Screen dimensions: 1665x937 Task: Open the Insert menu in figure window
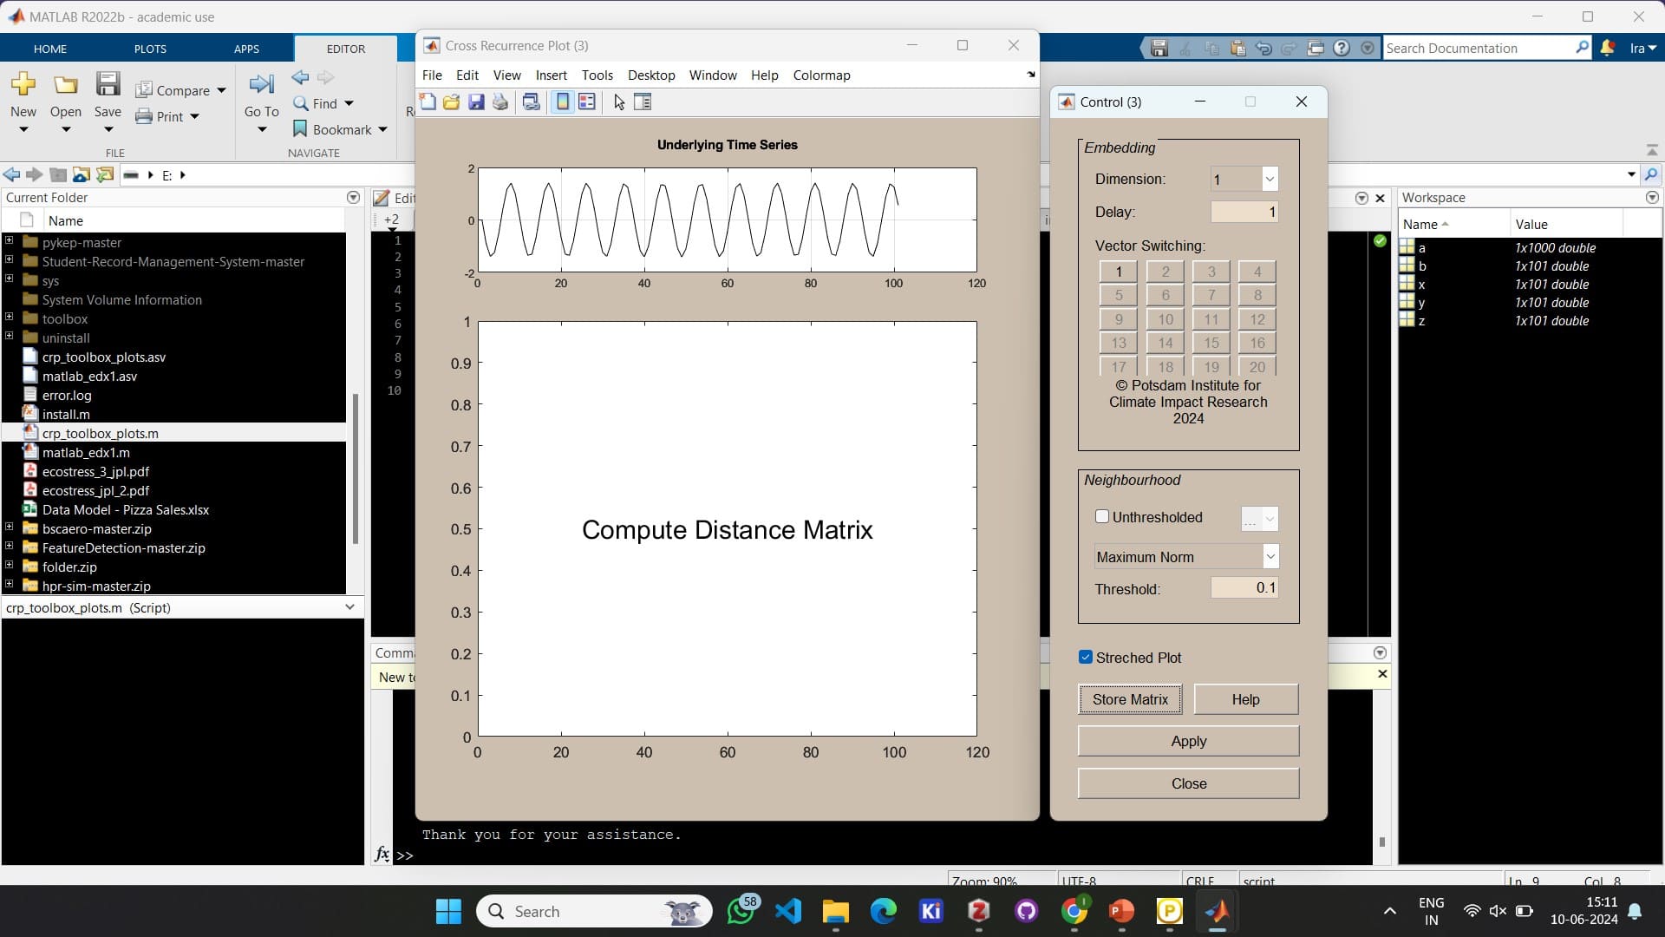(x=552, y=75)
